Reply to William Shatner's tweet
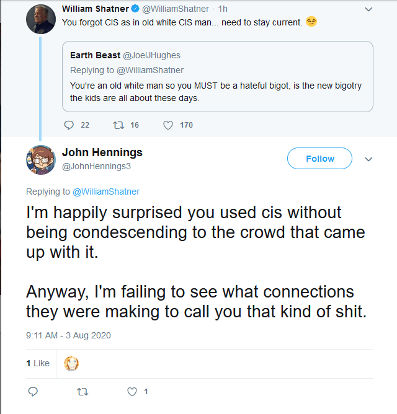 (x=69, y=125)
